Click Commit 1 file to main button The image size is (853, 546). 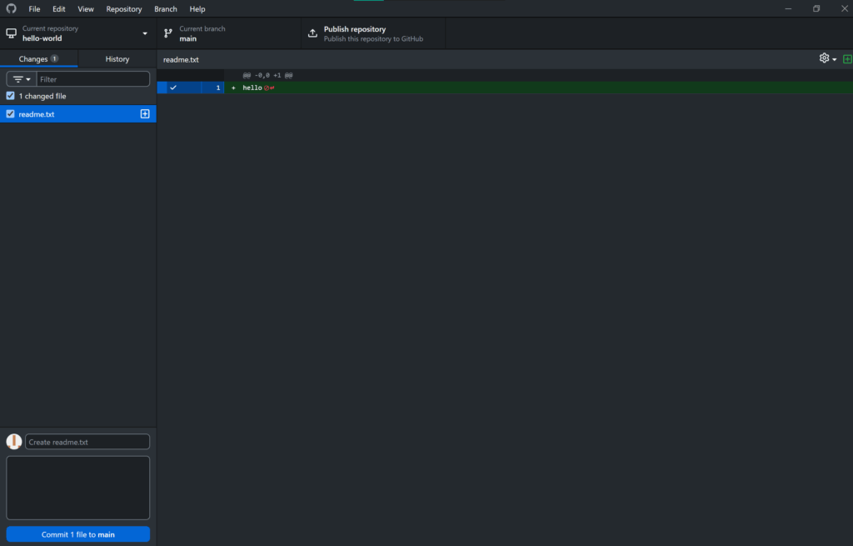pyautogui.click(x=78, y=534)
